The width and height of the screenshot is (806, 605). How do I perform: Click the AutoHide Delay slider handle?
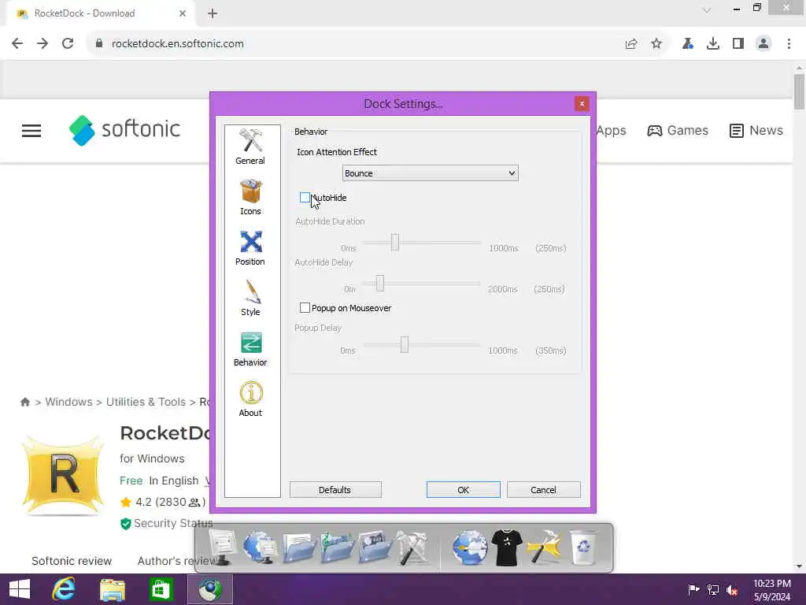[x=380, y=283]
